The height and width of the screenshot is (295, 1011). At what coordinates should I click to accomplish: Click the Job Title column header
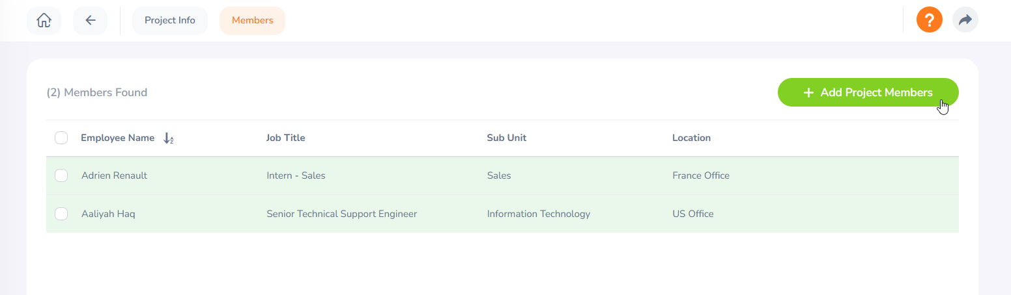[x=285, y=138]
